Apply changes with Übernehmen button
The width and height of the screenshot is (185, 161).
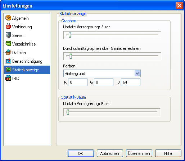point(139,153)
